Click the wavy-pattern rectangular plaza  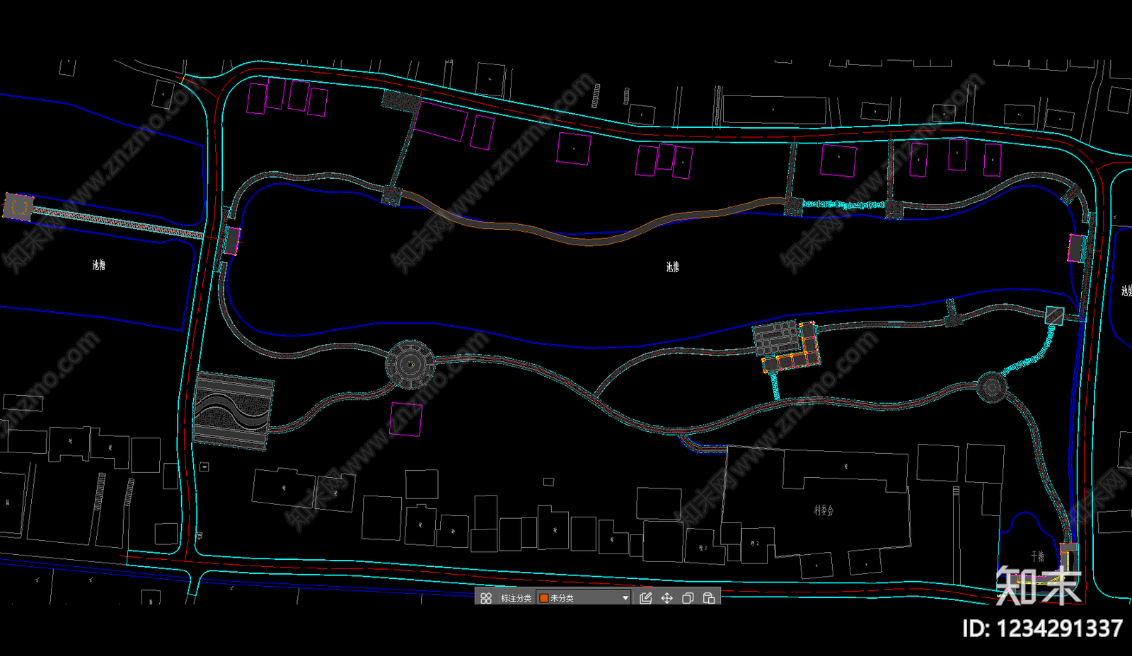click(x=233, y=411)
